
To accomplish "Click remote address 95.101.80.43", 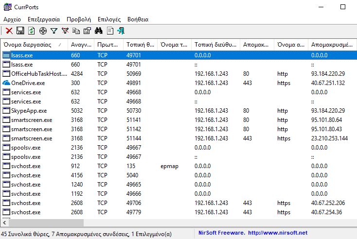I will (x=326, y=129).
